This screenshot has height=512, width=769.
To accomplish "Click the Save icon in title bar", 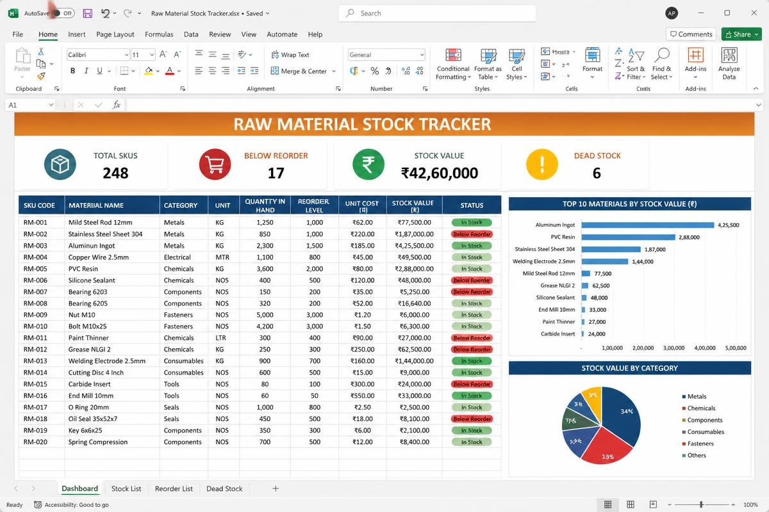I will tap(87, 13).
